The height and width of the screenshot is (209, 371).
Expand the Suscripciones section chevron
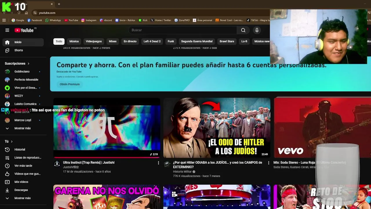pyautogui.click(x=28, y=64)
